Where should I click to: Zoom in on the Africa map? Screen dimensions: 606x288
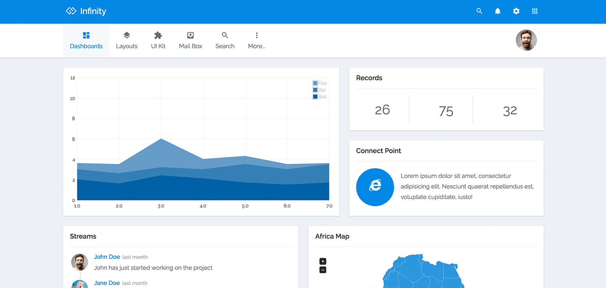pyautogui.click(x=323, y=261)
